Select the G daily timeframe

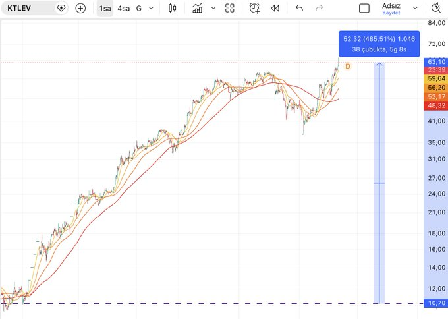click(x=139, y=9)
